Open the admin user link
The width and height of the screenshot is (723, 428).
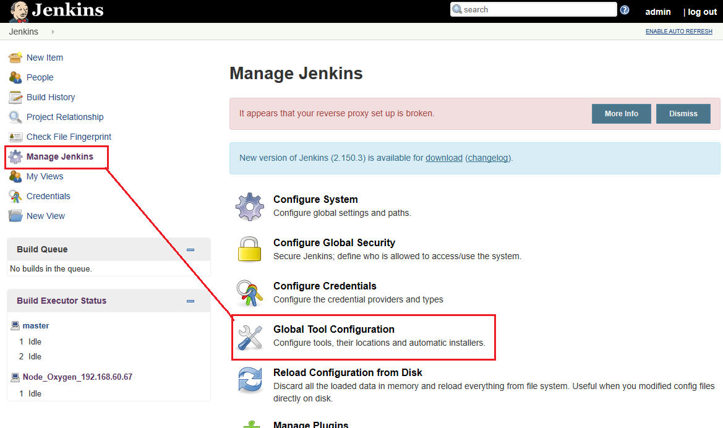tap(658, 12)
